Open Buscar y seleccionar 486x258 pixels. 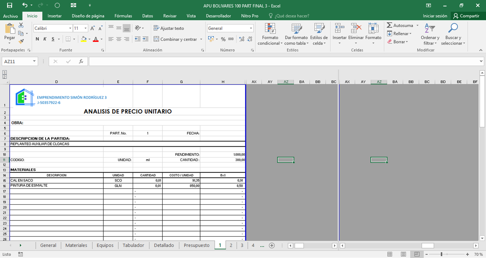(x=453, y=34)
